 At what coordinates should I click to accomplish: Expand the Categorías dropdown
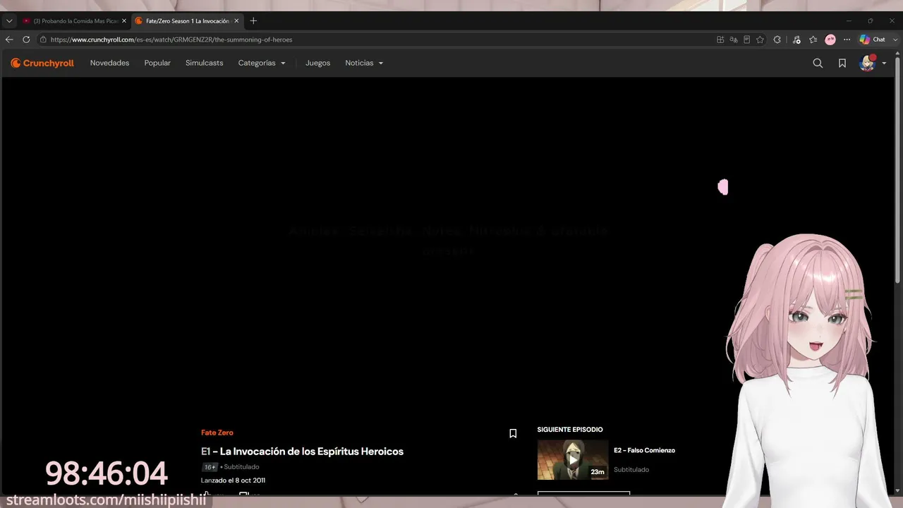tap(262, 63)
